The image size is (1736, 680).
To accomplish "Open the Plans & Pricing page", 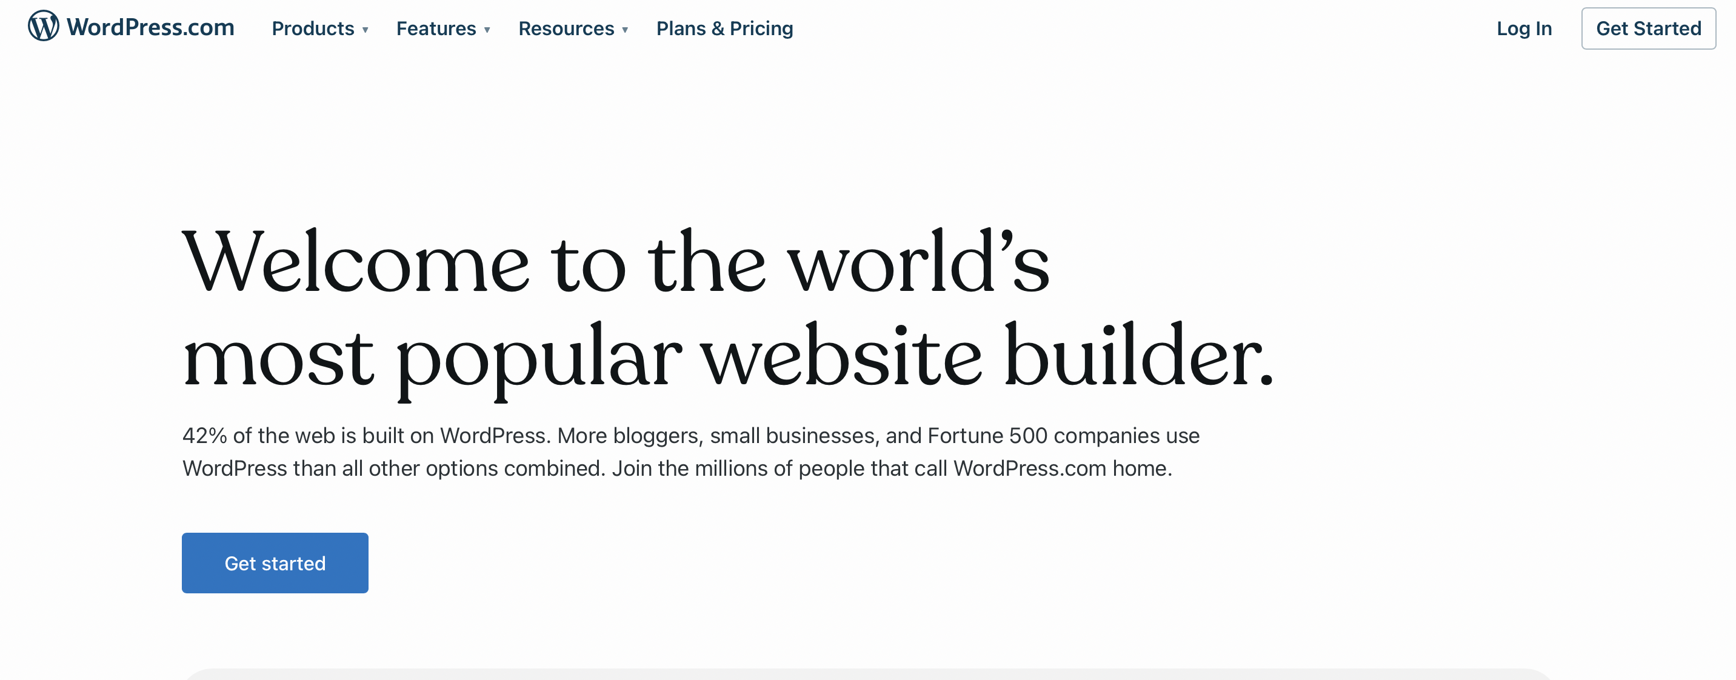I will point(724,29).
